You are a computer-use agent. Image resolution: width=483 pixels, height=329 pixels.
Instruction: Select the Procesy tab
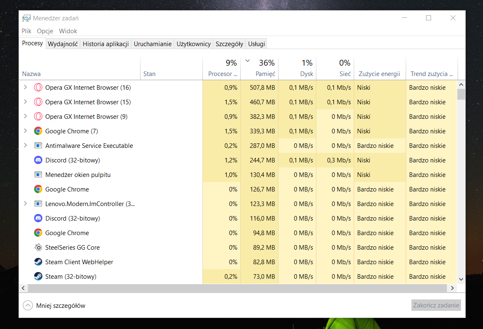tap(32, 43)
